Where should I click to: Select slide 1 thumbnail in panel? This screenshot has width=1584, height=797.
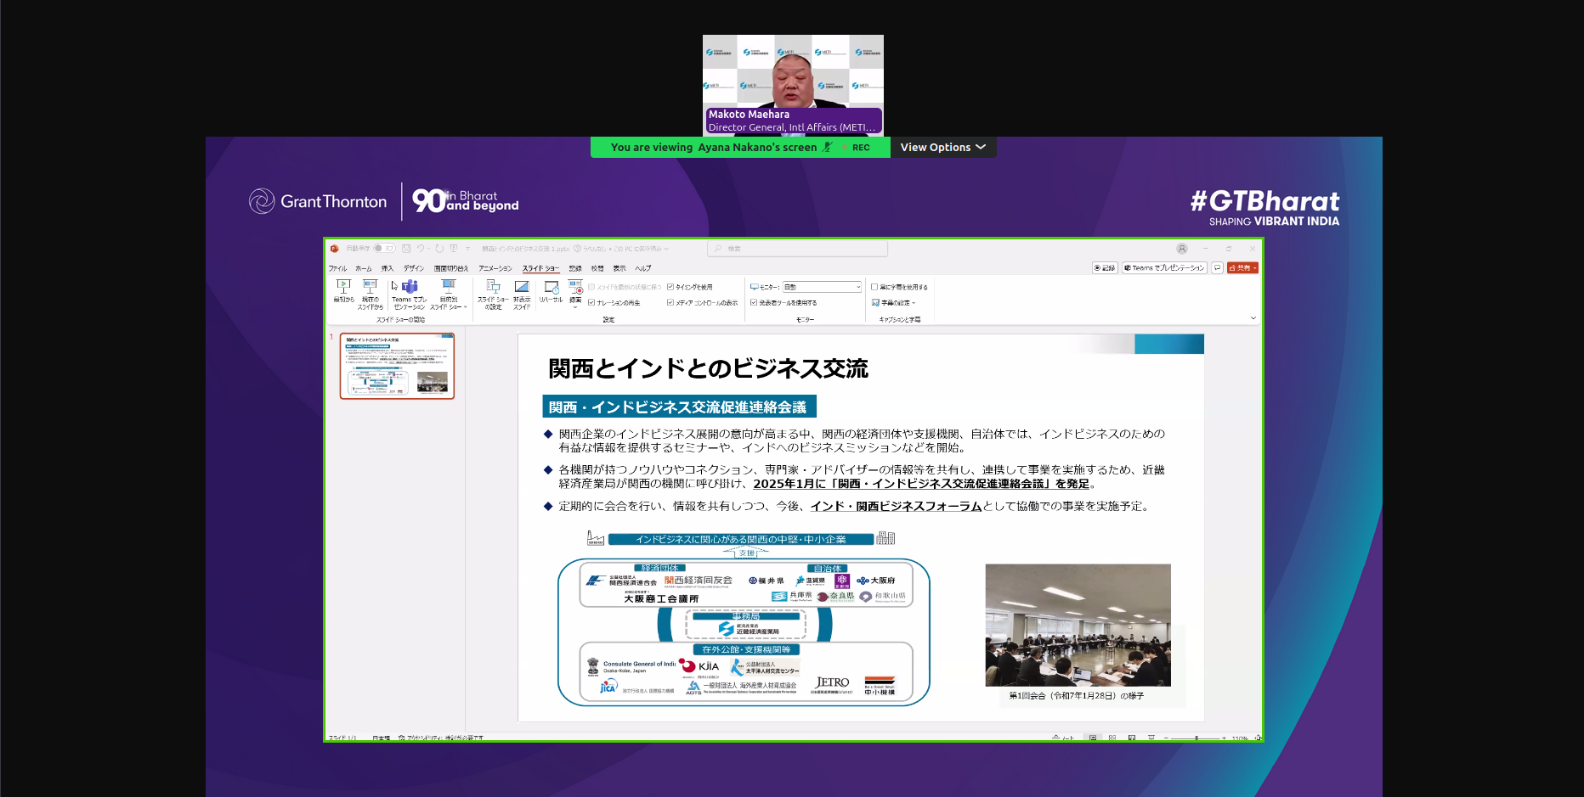[x=397, y=366]
